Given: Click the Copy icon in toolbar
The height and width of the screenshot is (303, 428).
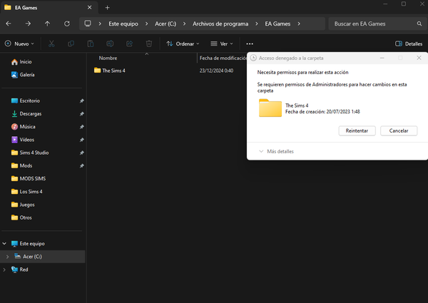Looking at the screenshot, I should pyautogui.click(x=71, y=43).
